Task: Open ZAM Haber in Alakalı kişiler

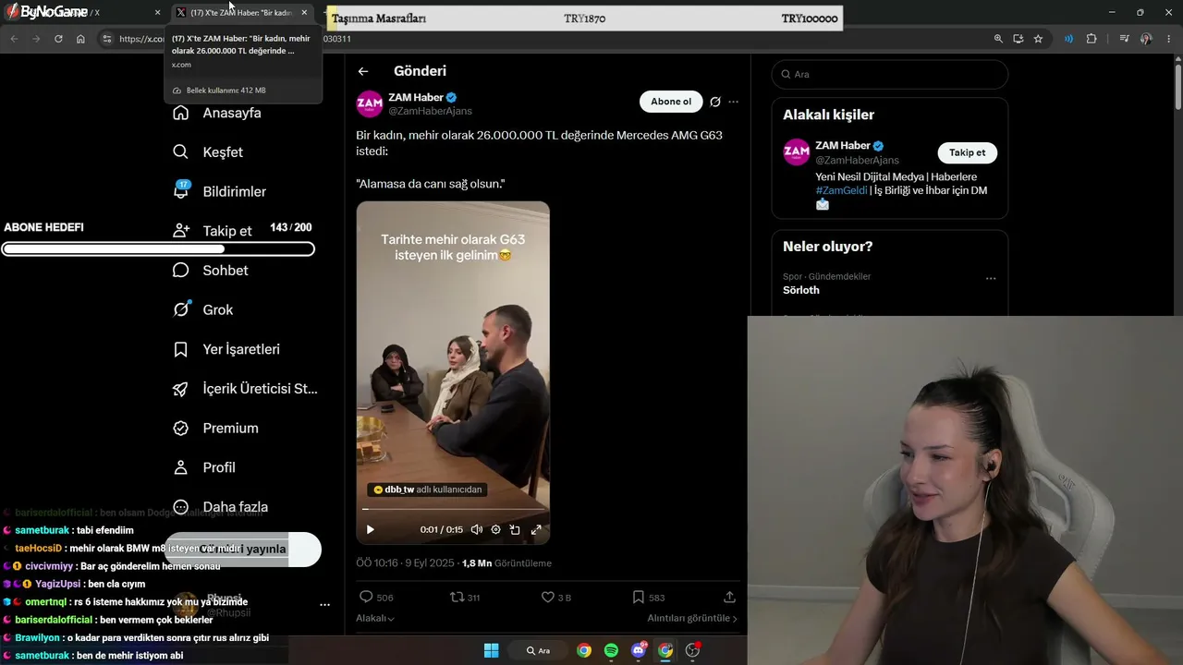Action: [x=843, y=145]
